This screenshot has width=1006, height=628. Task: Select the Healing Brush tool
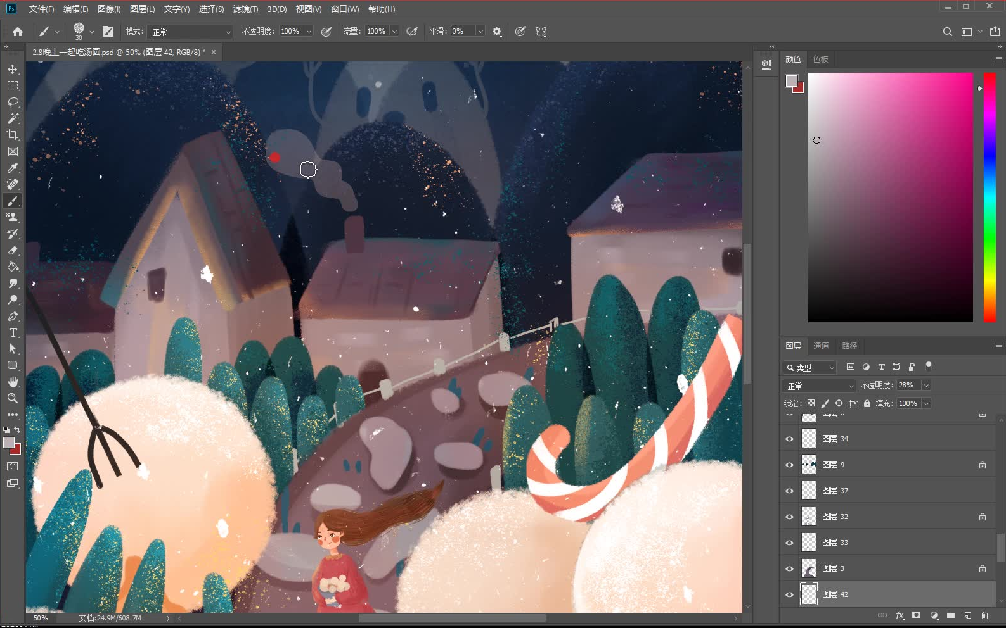click(13, 184)
